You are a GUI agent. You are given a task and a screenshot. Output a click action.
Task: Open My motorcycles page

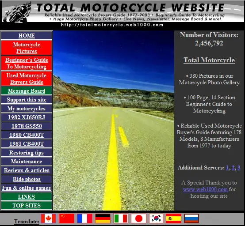point(27,109)
